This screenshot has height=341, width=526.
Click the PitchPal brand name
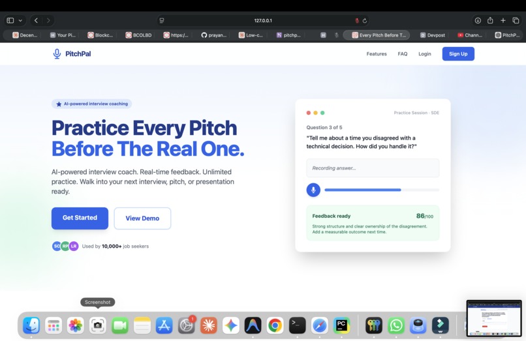pos(78,54)
